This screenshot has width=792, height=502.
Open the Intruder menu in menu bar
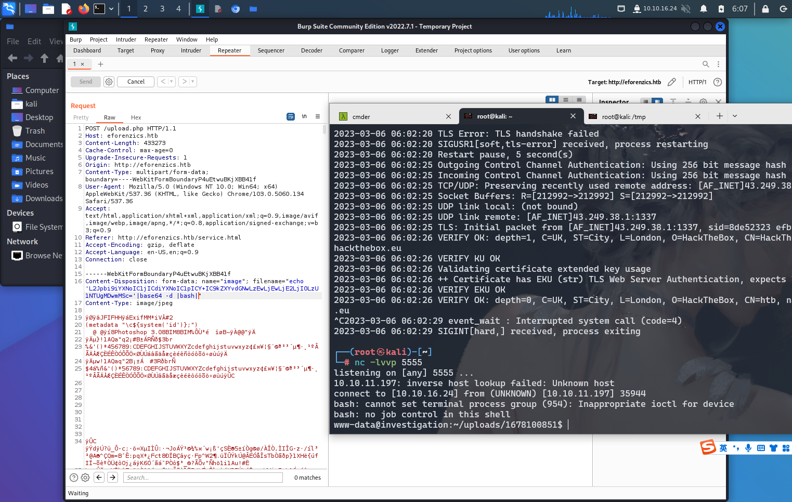[x=126, y=39]
